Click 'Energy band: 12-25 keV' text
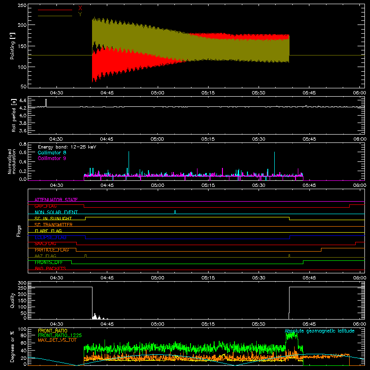Viewport: 370px width, 370px height. coord(67,147)
